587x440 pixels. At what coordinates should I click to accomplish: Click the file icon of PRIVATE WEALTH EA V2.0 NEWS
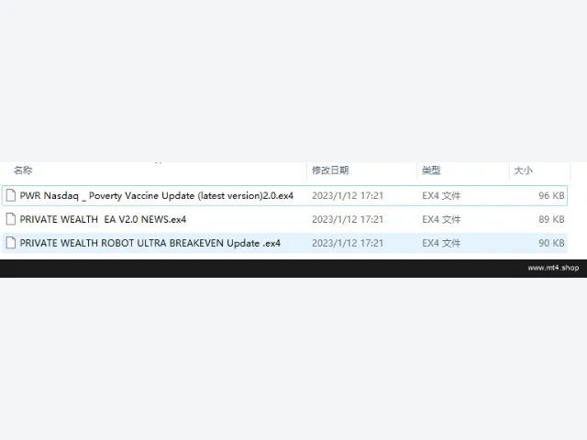tap(11, 219)
